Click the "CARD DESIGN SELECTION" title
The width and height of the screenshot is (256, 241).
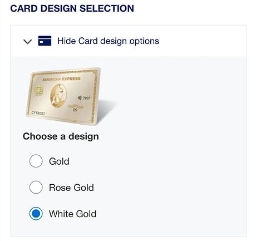coord(72,8)
